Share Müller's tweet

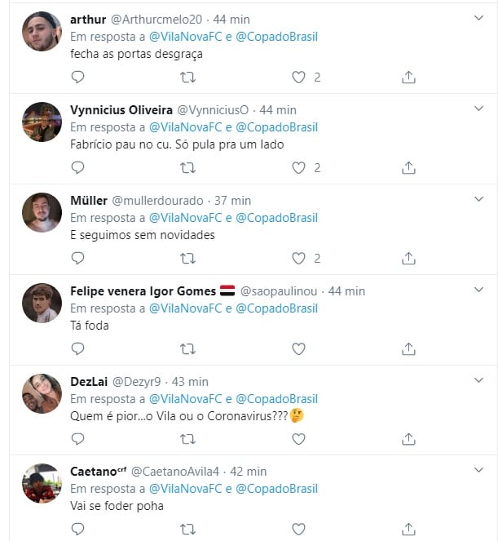409,259
